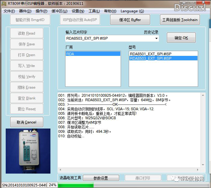Click the 写入 Write button
This screenshot has width=211, height=188.
tap(27, 65)
